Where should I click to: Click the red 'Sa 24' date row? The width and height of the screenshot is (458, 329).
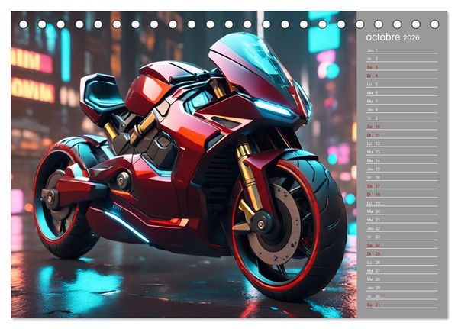[402, 245]
